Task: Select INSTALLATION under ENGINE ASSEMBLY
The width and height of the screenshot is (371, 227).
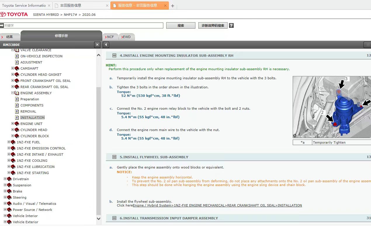Action: click(32, 118)
